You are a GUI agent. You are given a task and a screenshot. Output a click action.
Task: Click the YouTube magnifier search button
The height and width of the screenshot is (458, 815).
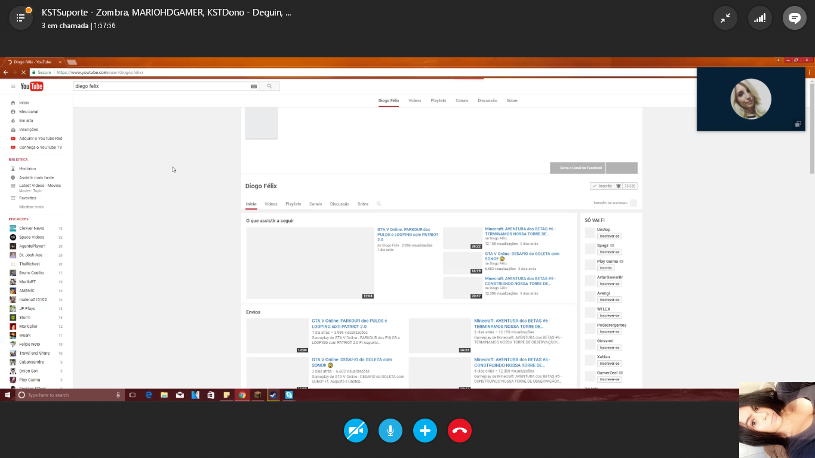(x=269, y=87)
